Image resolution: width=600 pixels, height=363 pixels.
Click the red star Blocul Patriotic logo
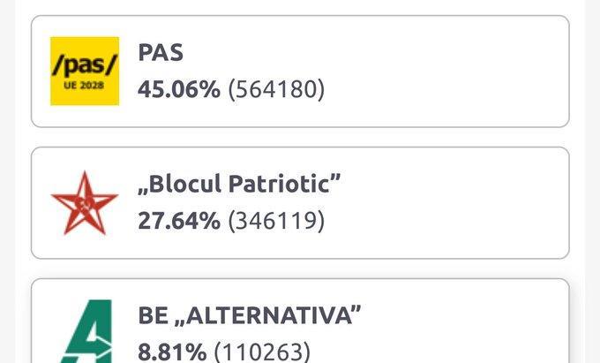85,203
